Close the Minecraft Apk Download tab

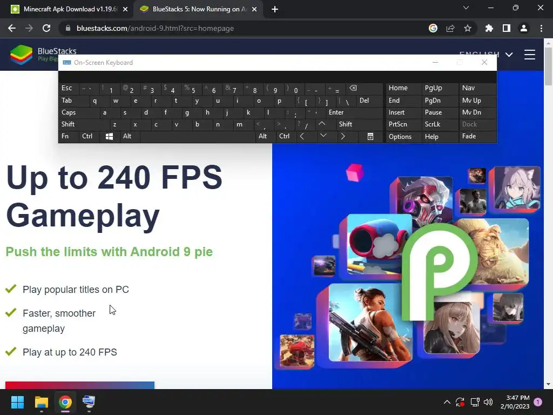[x=125, y=9]
